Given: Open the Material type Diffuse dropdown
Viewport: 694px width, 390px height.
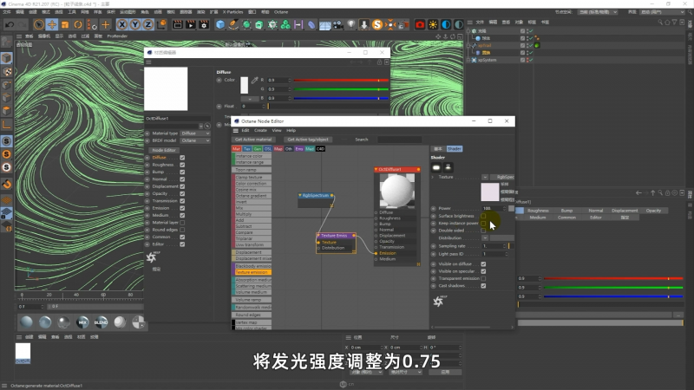Looking at the screenshot, I should (x=194, y=133).
